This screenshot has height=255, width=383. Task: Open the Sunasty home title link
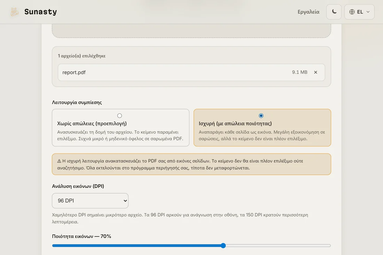(x=40, y=12)
